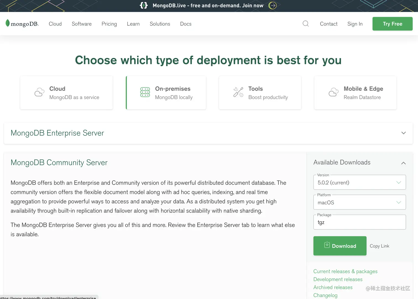Open the search magnifier icon
The height and width of the screenshot is (299, 418).
coord(305,24)
